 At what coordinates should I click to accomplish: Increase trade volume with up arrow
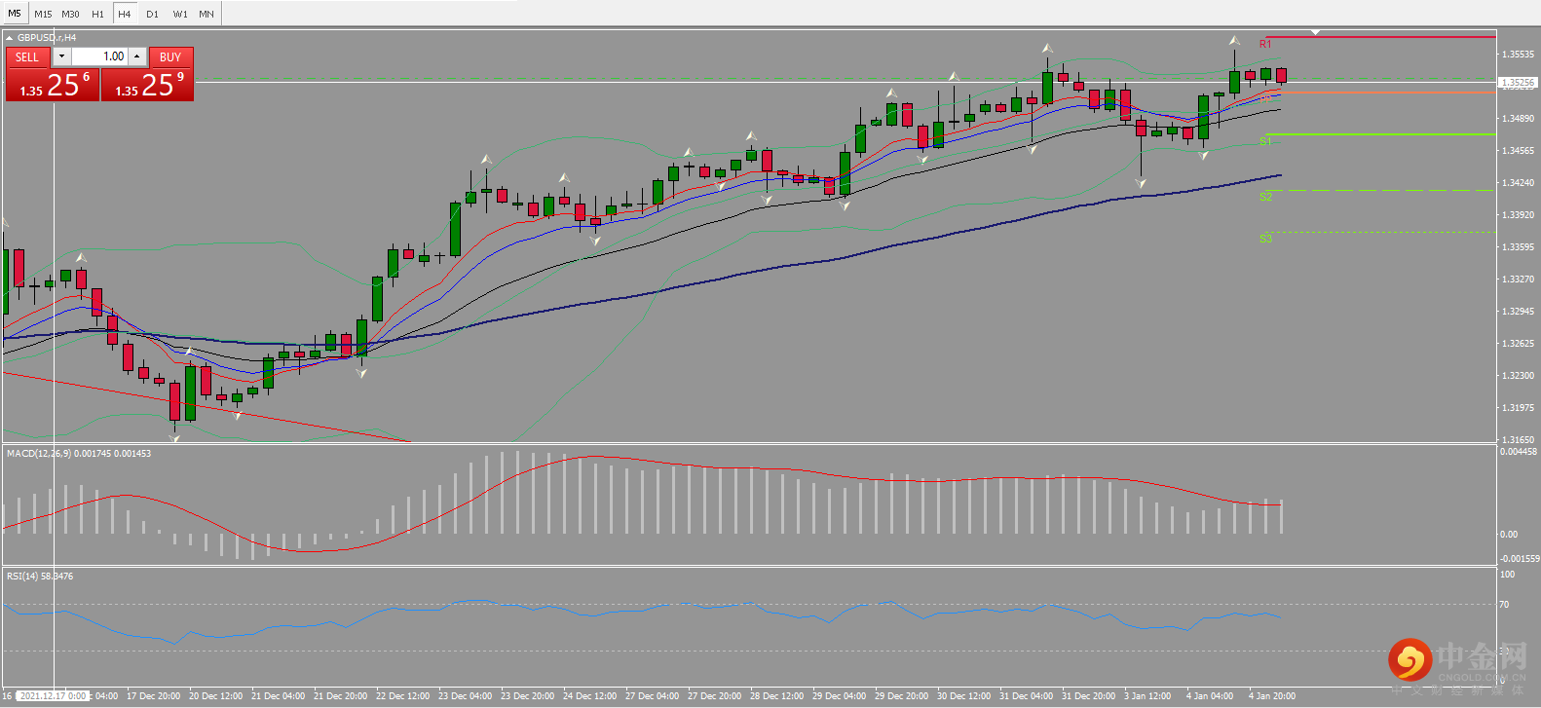click(x=137, y=56)
